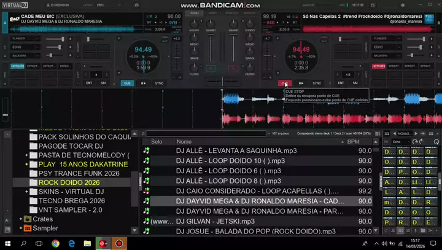Image resolution: width=442 pixels, height=250 pixels.
Task: Select the DJ CAIO CONSIDERADO - LOOP ACAPELLAS track
Action: click(x=257, y=191)
